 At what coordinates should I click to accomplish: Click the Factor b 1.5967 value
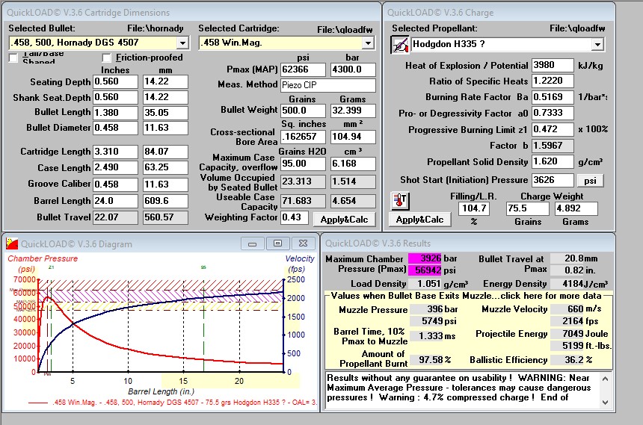553,146
